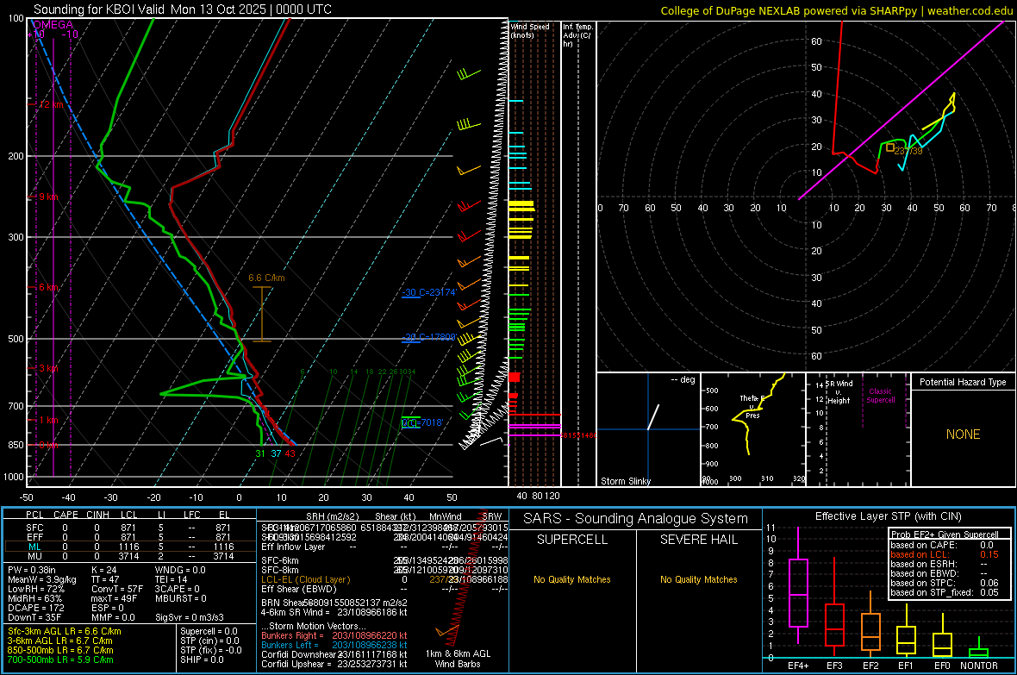Viewport: 1017px width, 675px height.
Task: Select the ML parcel row label
Action: click(x=35, y=547)
